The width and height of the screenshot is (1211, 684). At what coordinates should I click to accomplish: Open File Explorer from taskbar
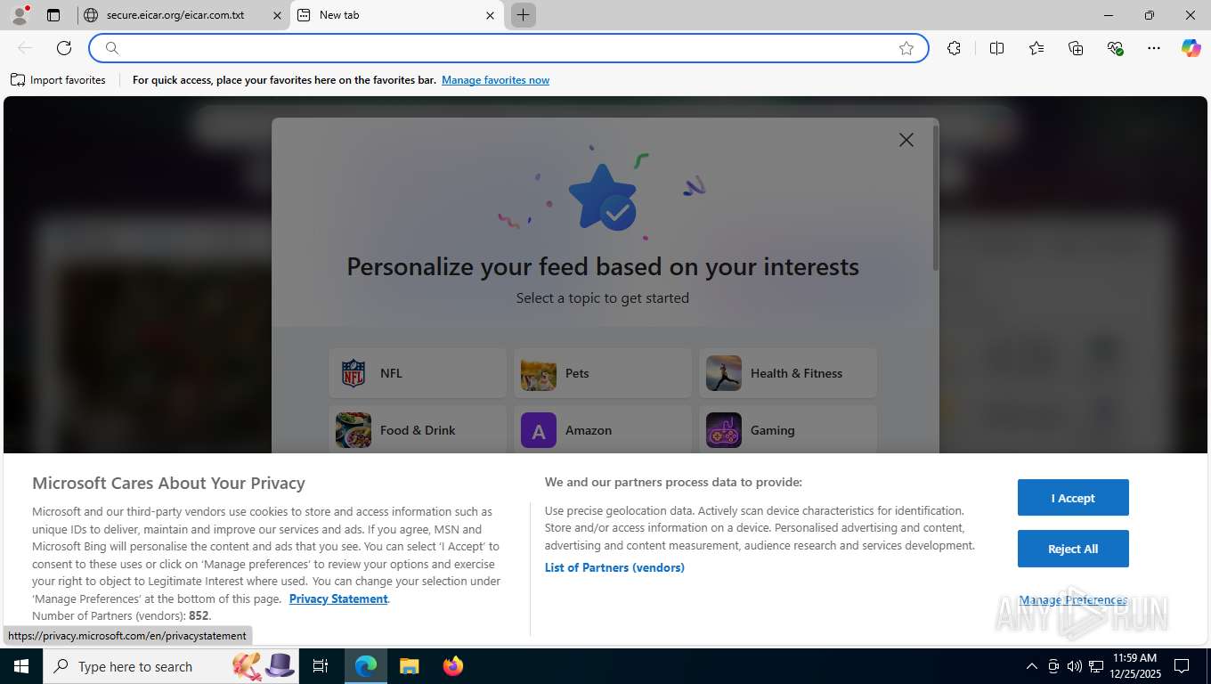(409, 666)
